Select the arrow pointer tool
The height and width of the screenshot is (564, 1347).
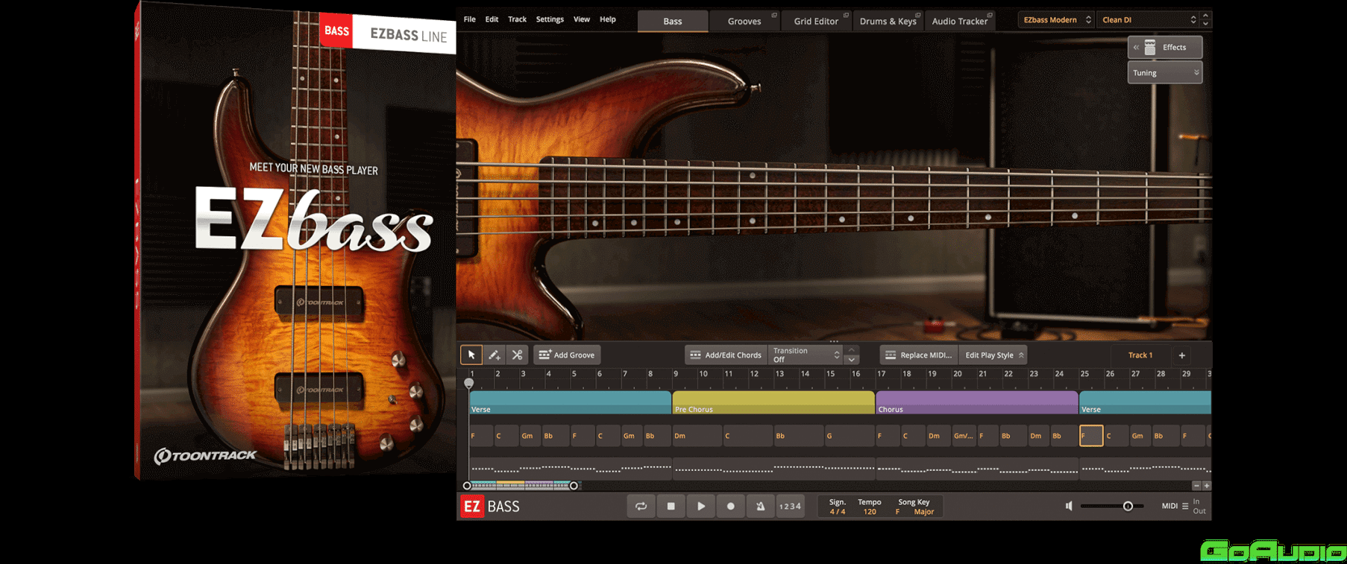pos(471,355)
